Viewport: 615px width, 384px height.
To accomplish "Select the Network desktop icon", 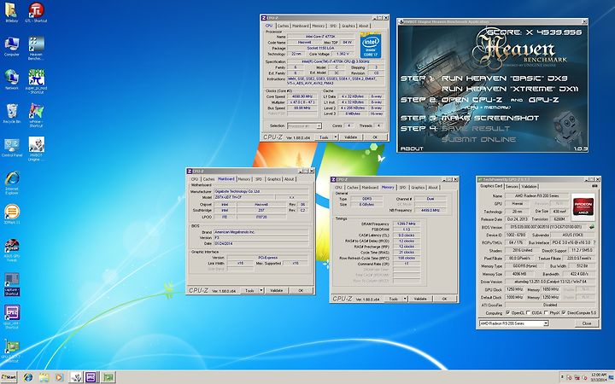I will (11, 79).
